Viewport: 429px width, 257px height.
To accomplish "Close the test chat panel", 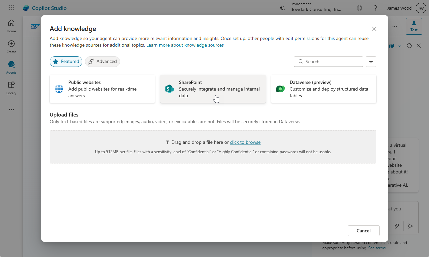I will point(419,46).
